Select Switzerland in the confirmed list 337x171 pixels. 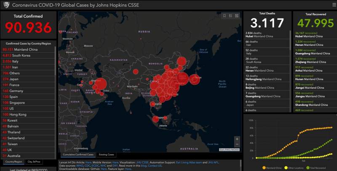coord(28,138)
